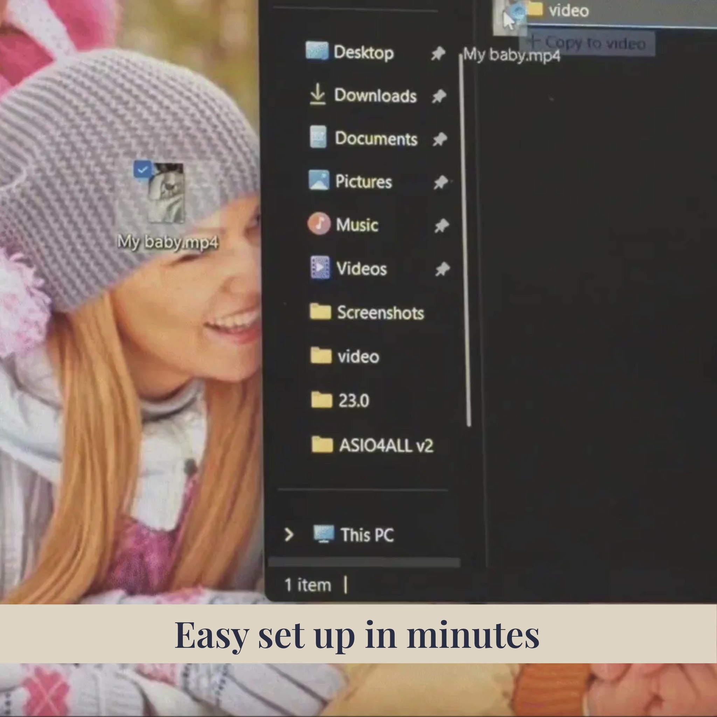Click the Downloads label in sidebar
This screenshot has width=717, height=717.
pos(375,95)
